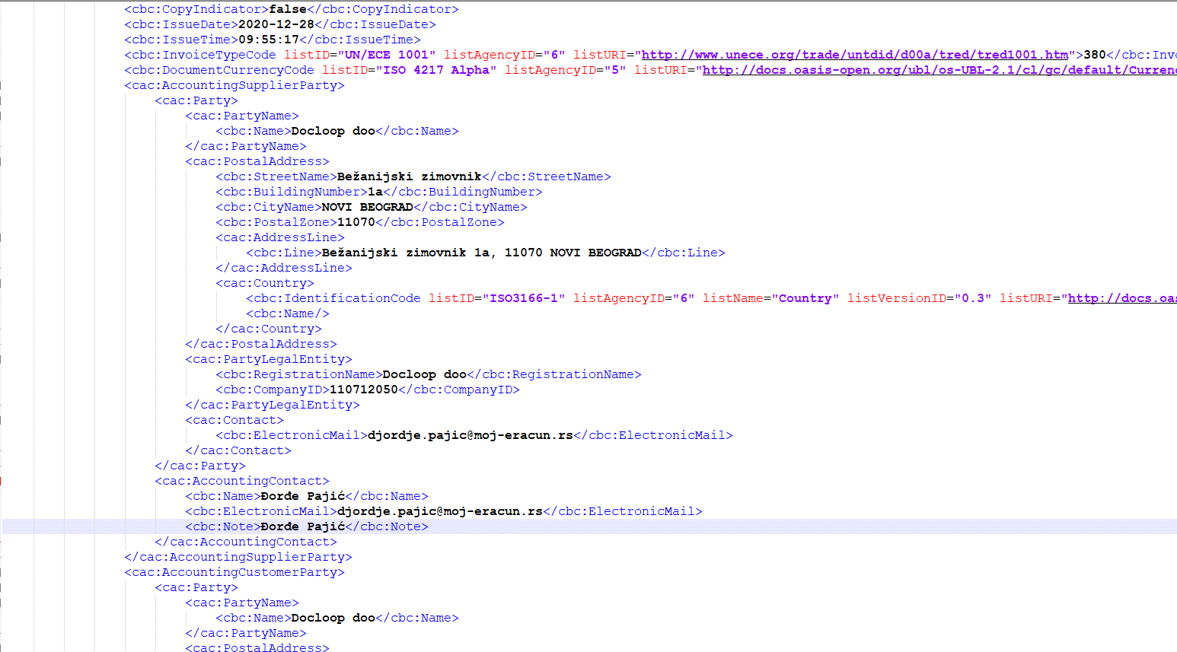Click the RegistrationName value 'Docloop doo'
The width and height of the screenshot is (1177, 652).
(425, 374)
